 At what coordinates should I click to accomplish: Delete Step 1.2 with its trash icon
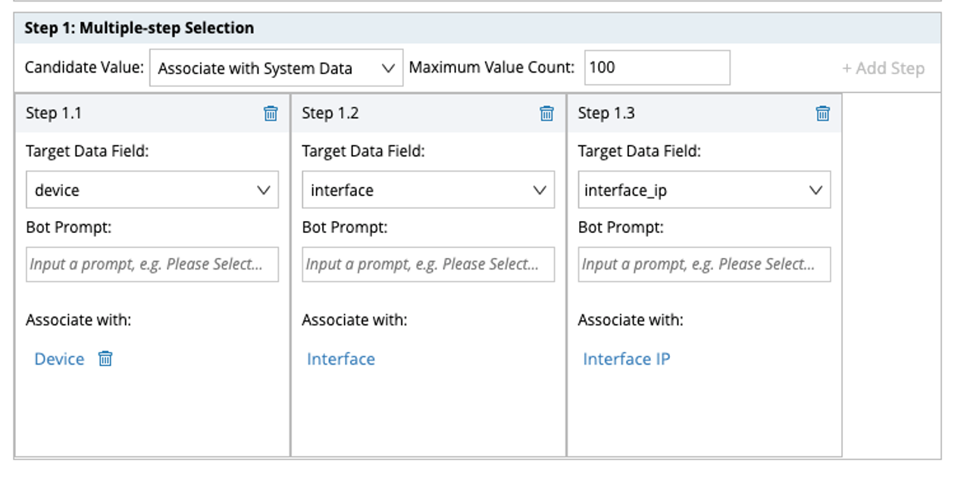coord(546,114)
